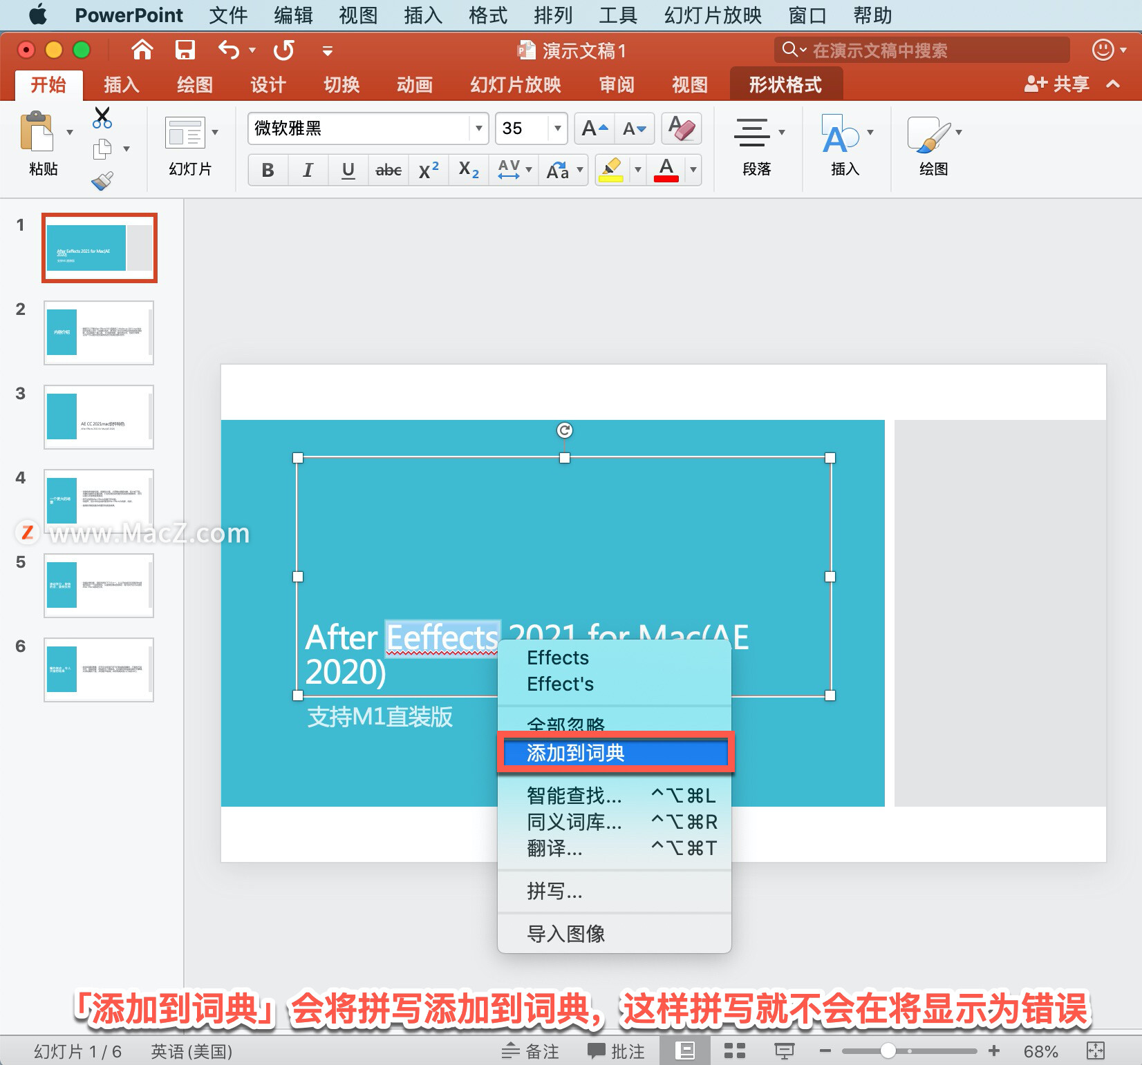
Task: Open 同义词库 from context menu
Action: 614,822
